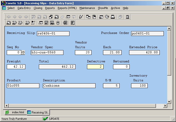The width and height of the screenshot is (176, 122).
Task: Click the pencil edit record icon
Action: coord(33,23)
